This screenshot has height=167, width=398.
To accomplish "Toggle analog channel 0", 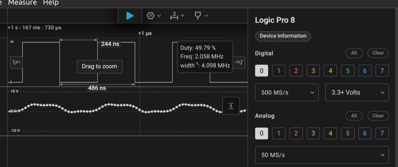I will [261, 133].
